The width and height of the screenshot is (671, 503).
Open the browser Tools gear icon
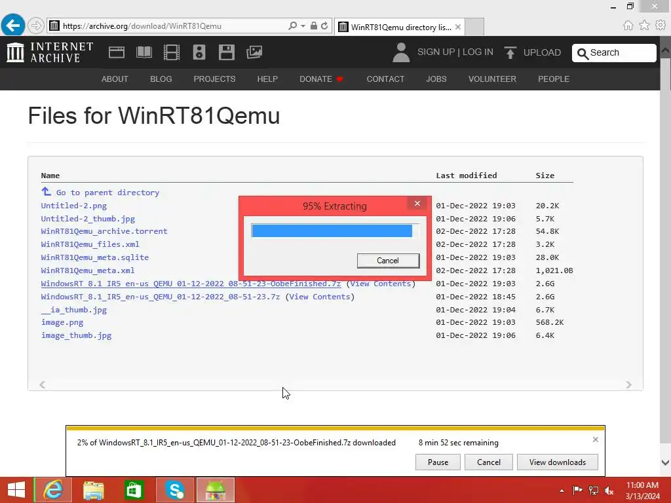tap(661, 25)
